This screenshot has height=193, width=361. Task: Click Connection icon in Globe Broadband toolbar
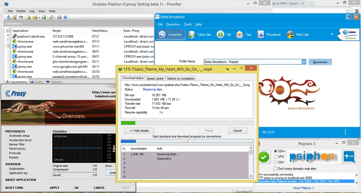pyautogui.click(x=162, y=35)
